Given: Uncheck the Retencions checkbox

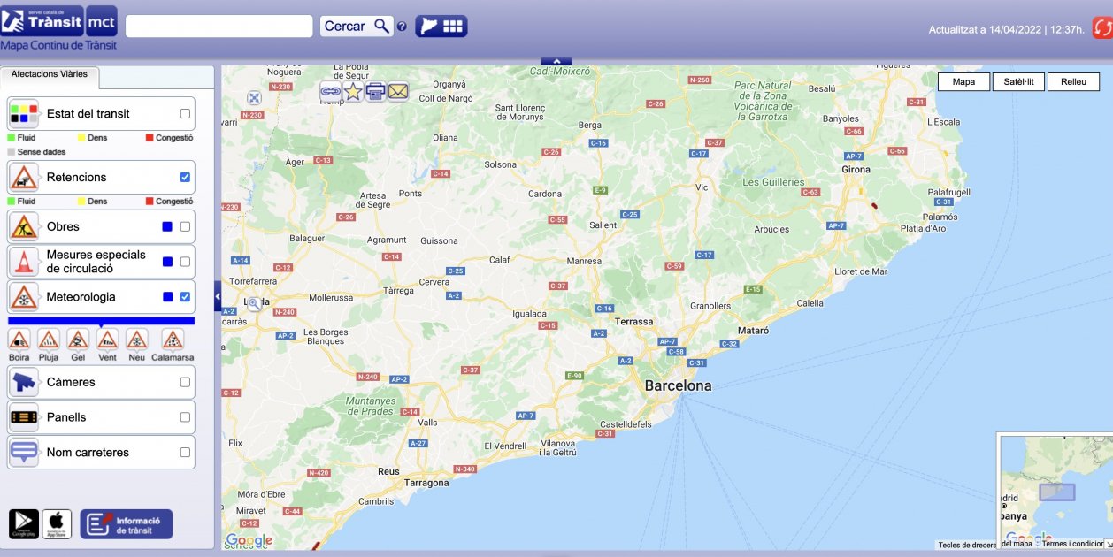Looking at the screenshot, I should (x=185, y=177).
